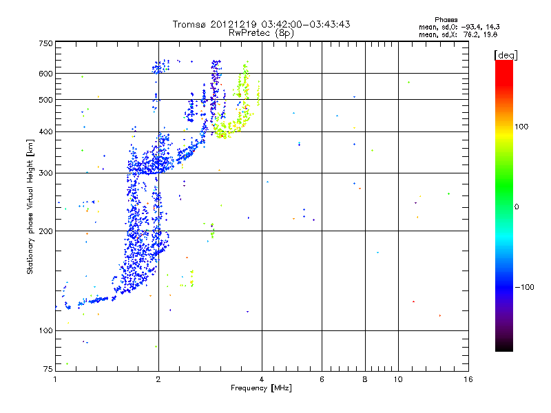The image size is (551, 413).
Task: Click the 'Phases' header label
Action: (x=446, y=20)
